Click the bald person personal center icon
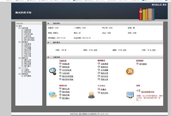The height and width of the screenshot is (116, 171). pyautogui.click(x=91, y=95)
